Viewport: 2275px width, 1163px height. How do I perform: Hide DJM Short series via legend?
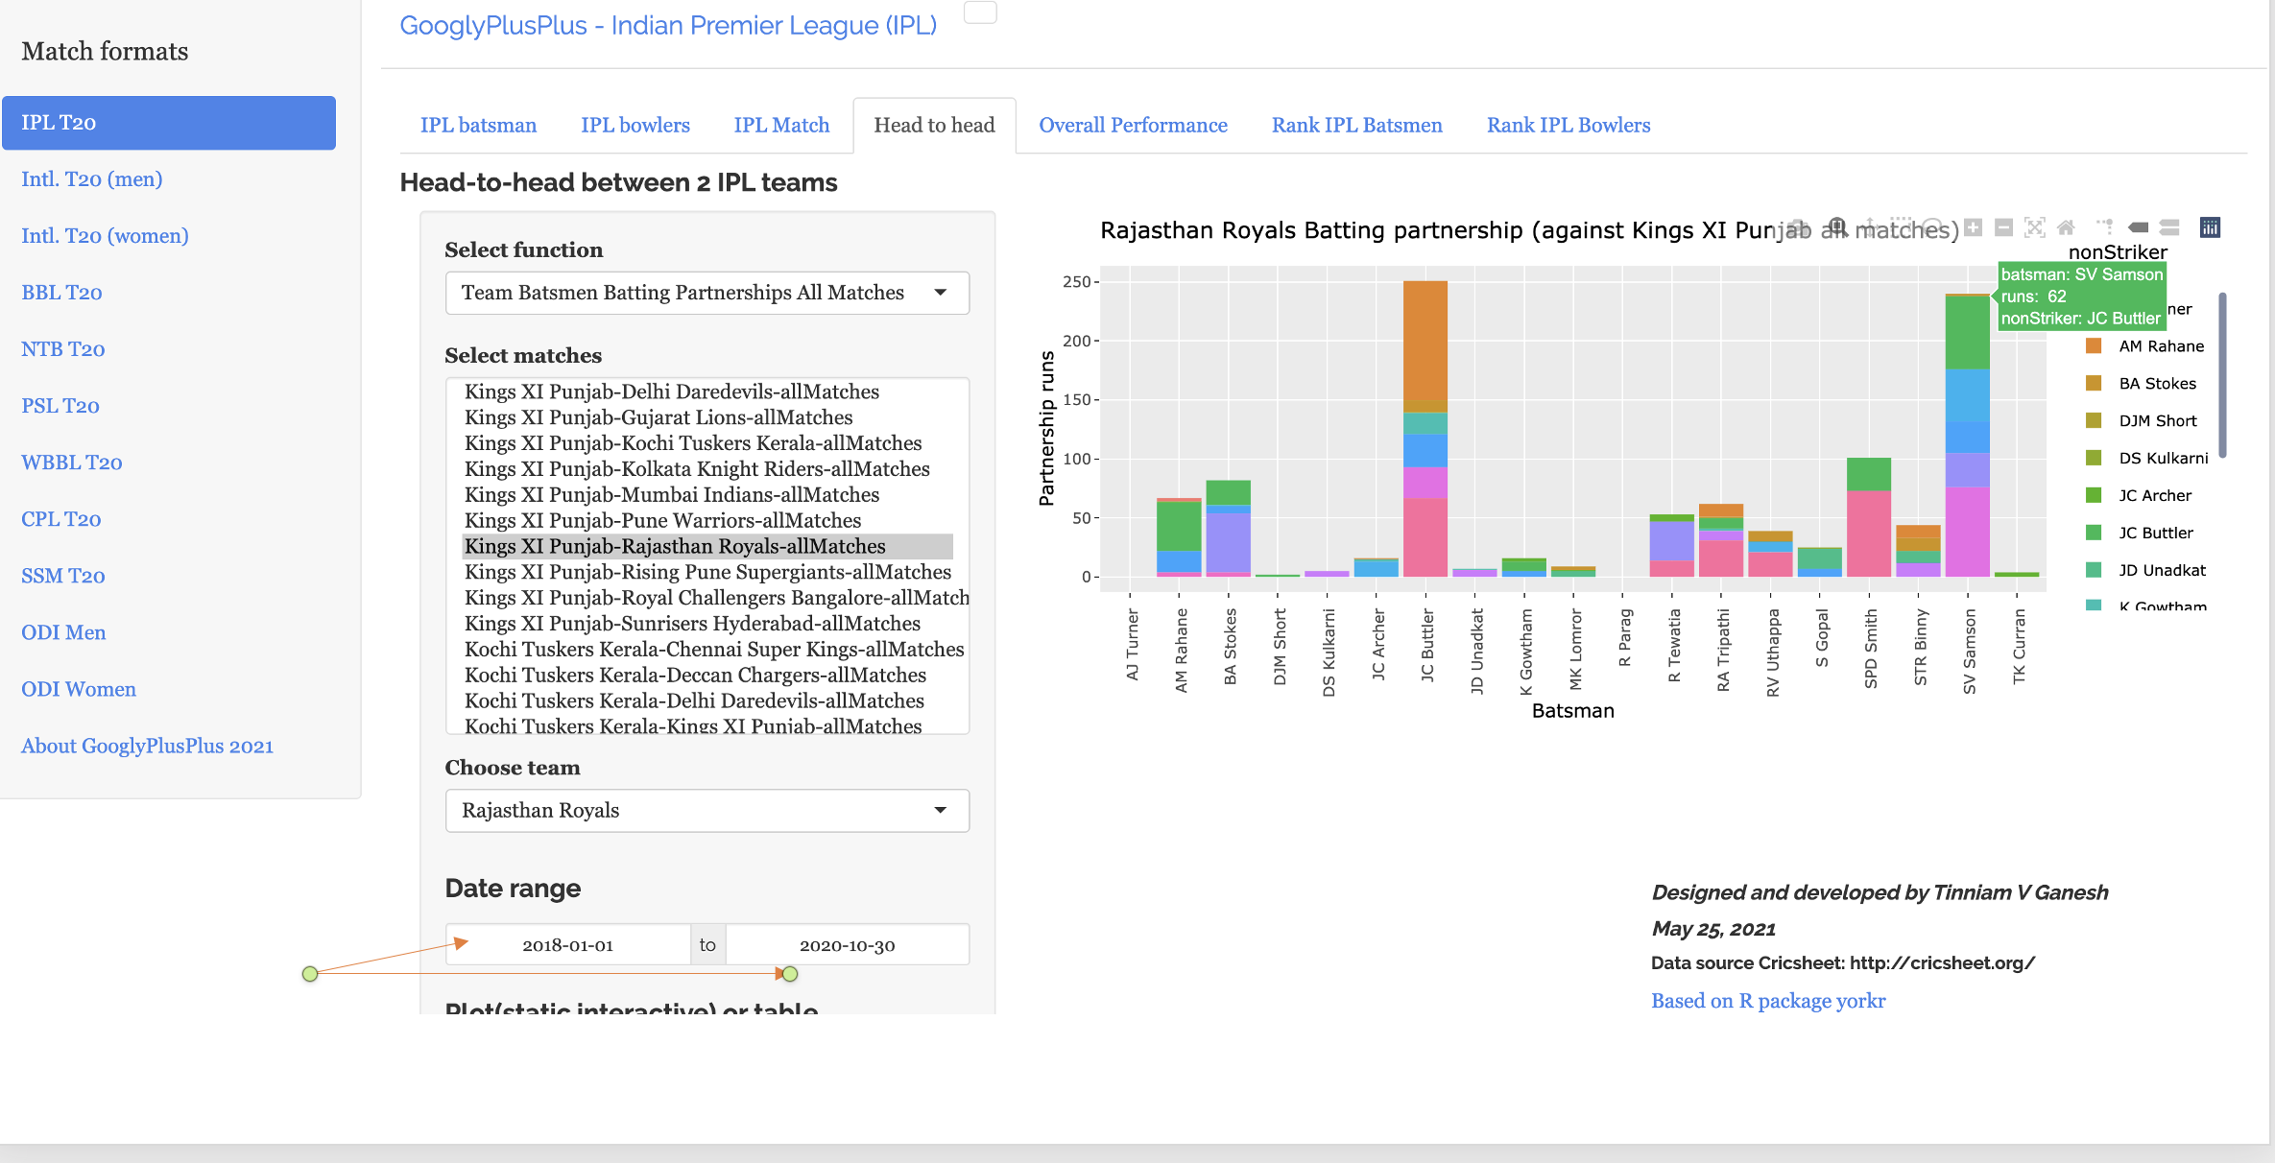tap(2157, 421)
